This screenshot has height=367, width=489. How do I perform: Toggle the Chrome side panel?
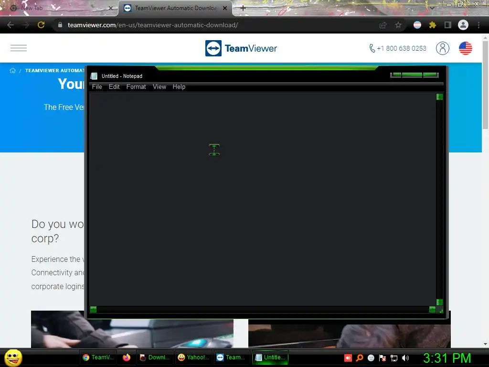(447, 25)
